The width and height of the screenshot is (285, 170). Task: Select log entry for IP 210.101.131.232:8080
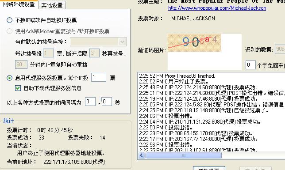pos(200,122)
